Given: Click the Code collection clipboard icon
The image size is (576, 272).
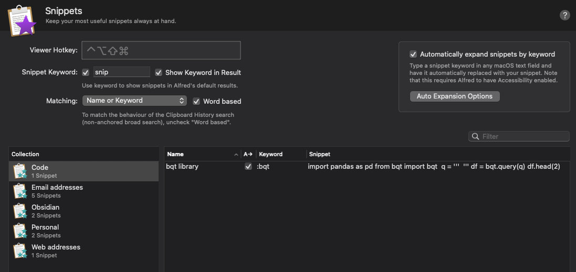Looking at the screenshot, I should coord(20,171).
